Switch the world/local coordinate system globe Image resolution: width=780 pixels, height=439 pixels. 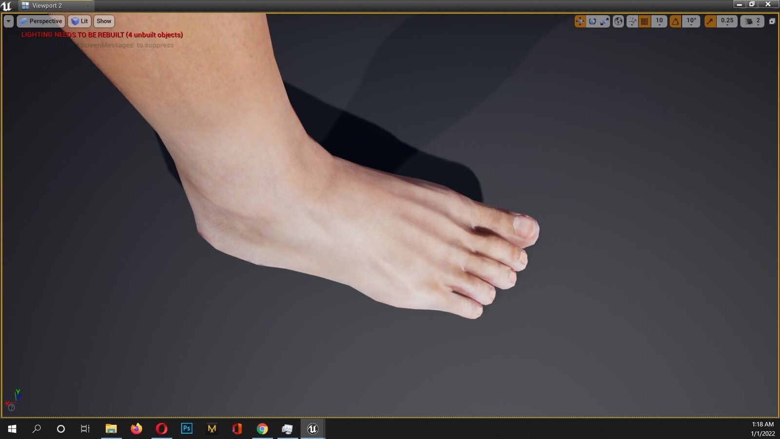[618, 21]
